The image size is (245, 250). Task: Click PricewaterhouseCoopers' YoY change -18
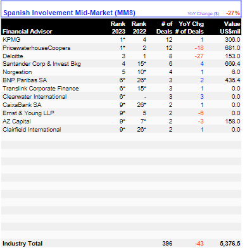[199, 48]
